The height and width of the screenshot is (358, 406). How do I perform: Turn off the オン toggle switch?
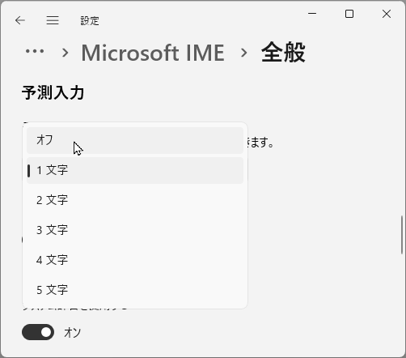pos(38,332)
